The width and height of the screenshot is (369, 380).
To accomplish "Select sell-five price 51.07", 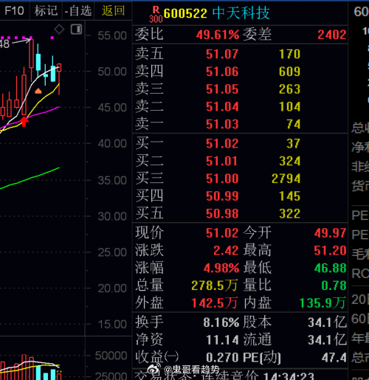I will 222,54.
